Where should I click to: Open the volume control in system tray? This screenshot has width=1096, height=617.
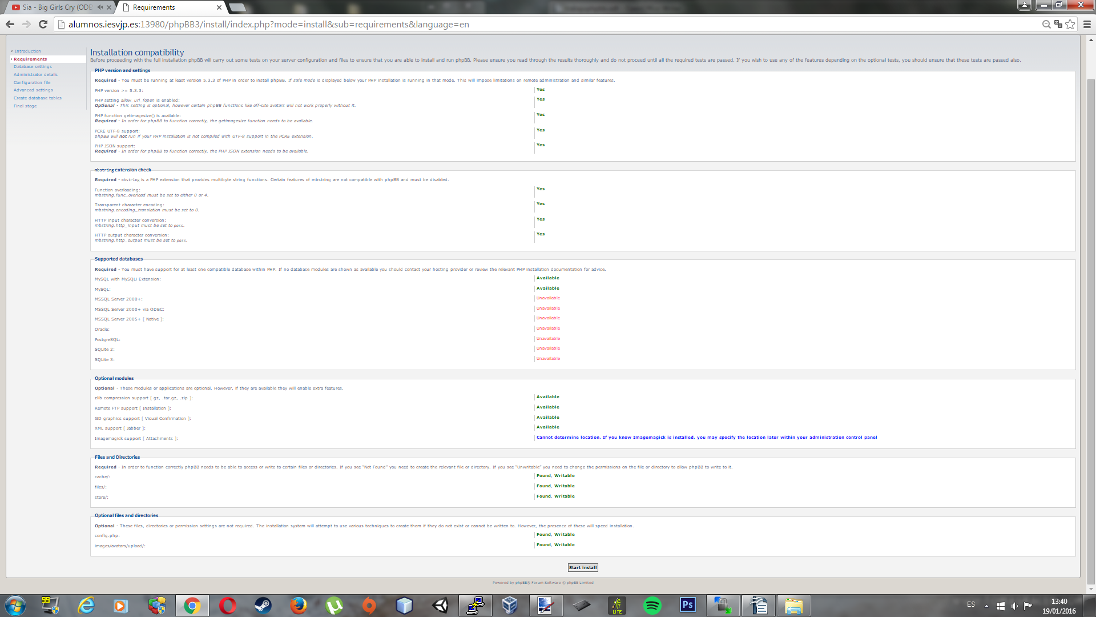pos(1014,606)
